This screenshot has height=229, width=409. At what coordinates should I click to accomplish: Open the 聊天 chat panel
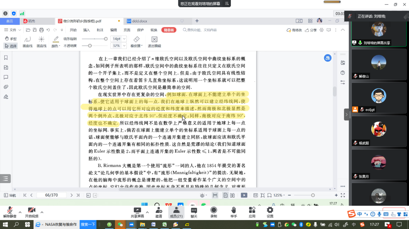point(194,212)
